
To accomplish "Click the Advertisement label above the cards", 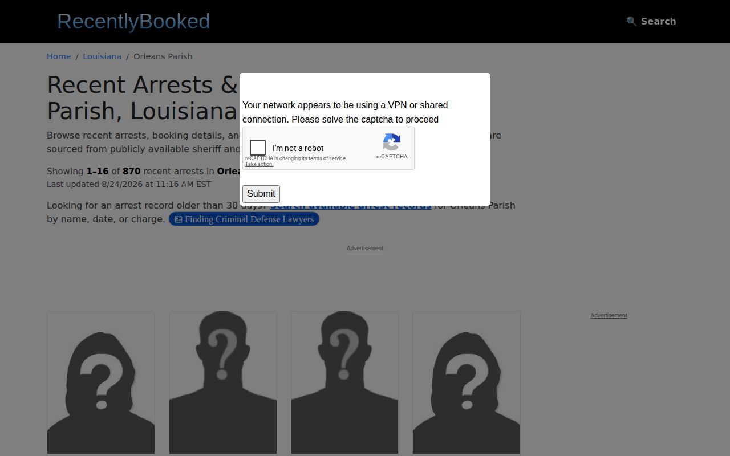I will (365, 248).
